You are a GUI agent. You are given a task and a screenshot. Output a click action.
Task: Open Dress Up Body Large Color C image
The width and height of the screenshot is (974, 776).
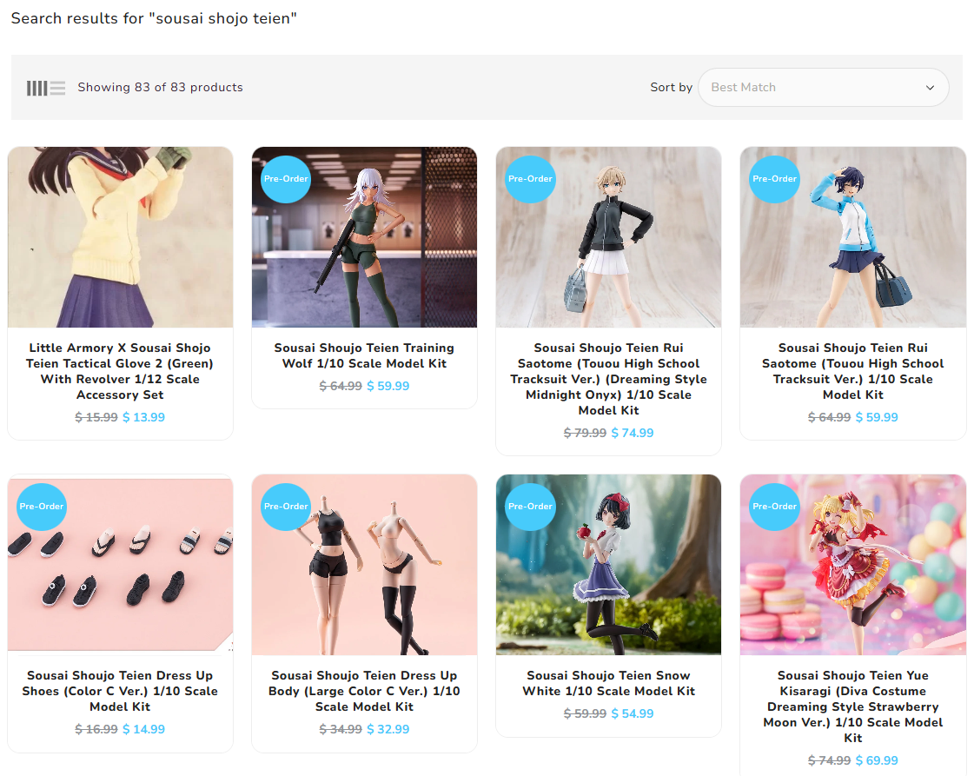tap(365, 565)
